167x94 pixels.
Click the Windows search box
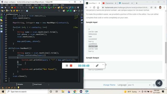(27, 92)
